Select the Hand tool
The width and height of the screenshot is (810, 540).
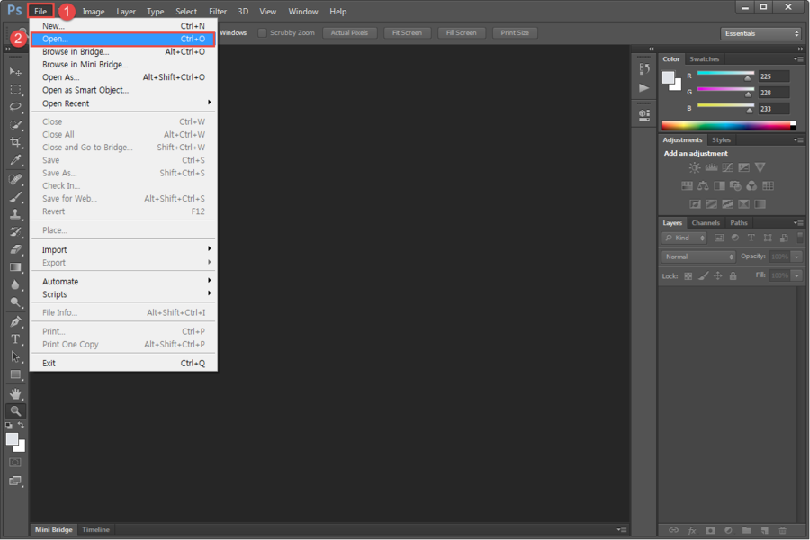15,394
